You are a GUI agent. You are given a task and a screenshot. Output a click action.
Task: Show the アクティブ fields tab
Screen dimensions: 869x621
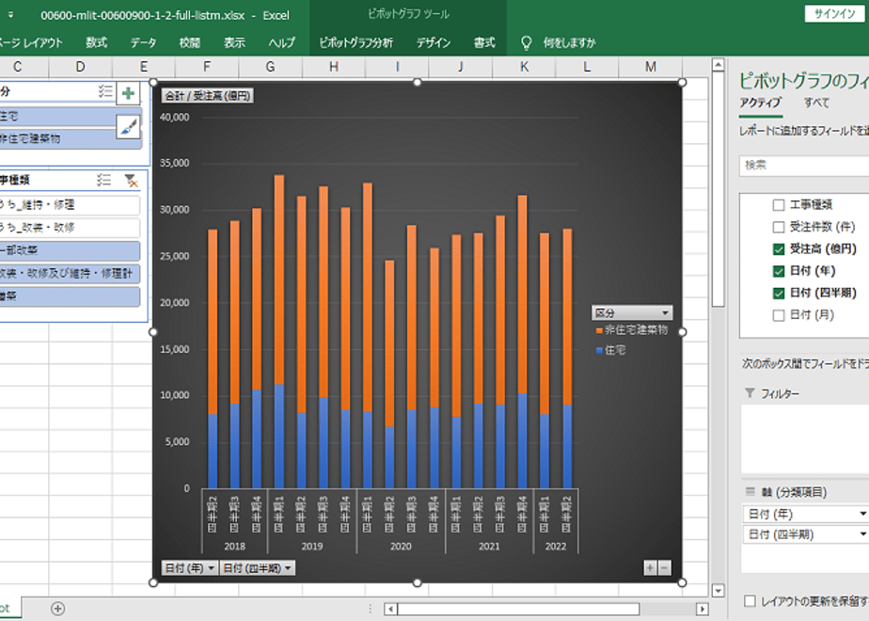click(760, 103)
